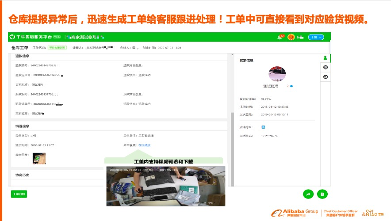The image size is (391, 221).
Task: Click the 测试账号 buyer name under avatar
Action: (271, 86)
